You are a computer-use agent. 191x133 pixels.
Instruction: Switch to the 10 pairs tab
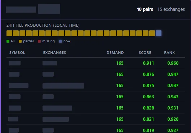pyautogui.click(x=145, y=9)
